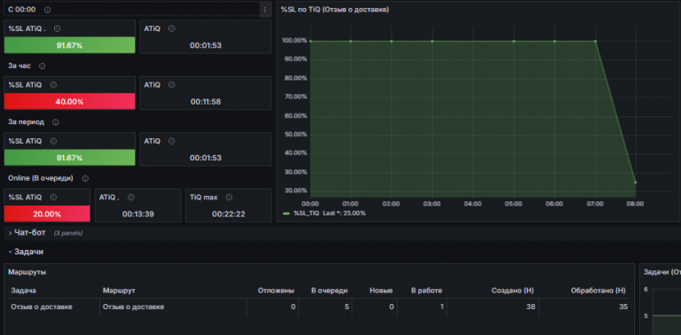Sort table by Создано (Н) column header
681x335 pixels.
click(513, 291)
